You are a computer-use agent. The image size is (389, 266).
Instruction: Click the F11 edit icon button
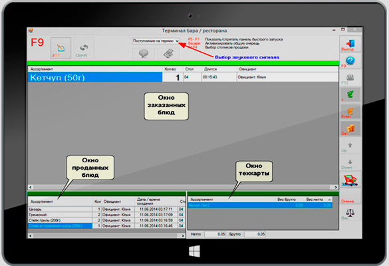pyautogui.click(x=61, y=48)
